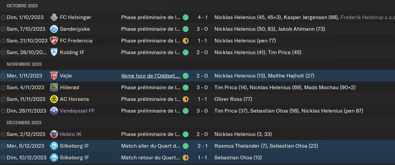Toggle the checkmark beside Mer, 1/11/2023
The height and width of the screenshot is (165, 395).
pos(3,76)
